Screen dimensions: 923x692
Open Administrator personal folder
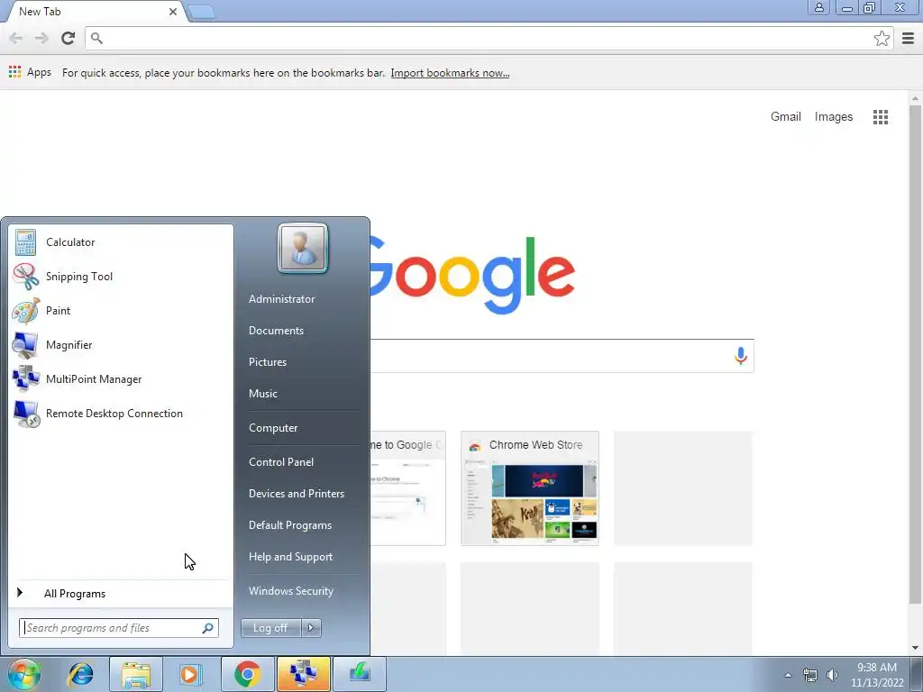[x=281, y=299]
